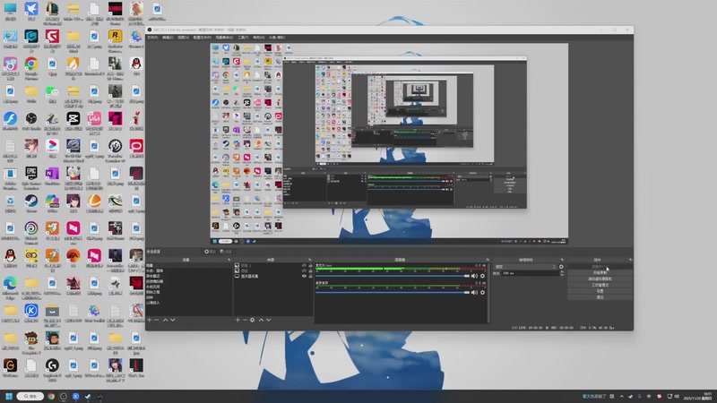
Task: Open OBS Studio desktop shortcut
Action: pyautogui.click(x=31, y=122)
